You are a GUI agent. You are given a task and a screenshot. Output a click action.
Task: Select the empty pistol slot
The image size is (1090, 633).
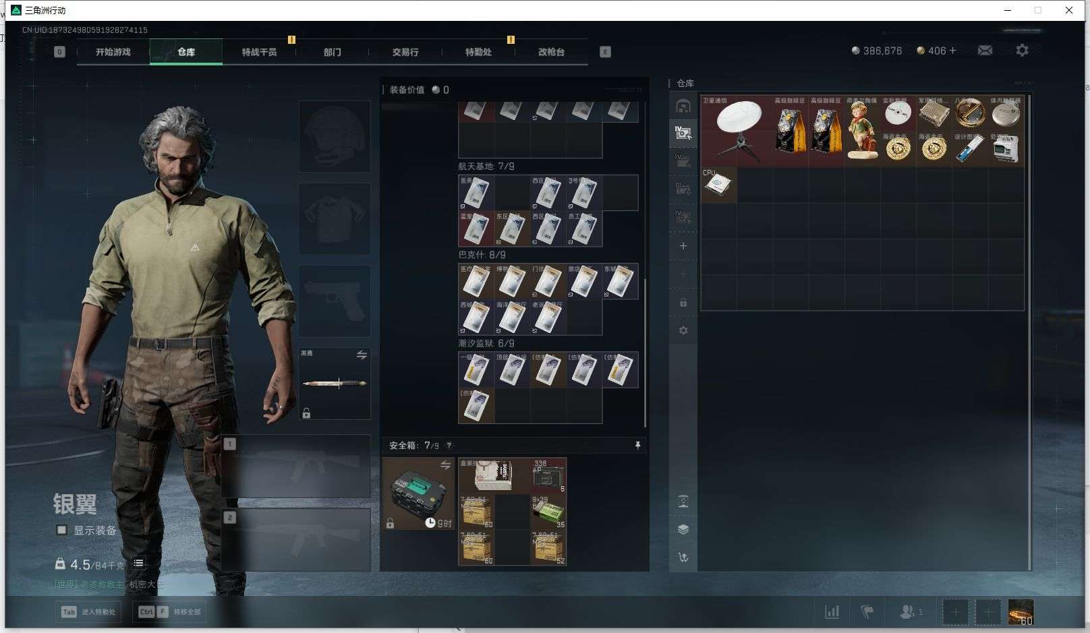point(335,301)
